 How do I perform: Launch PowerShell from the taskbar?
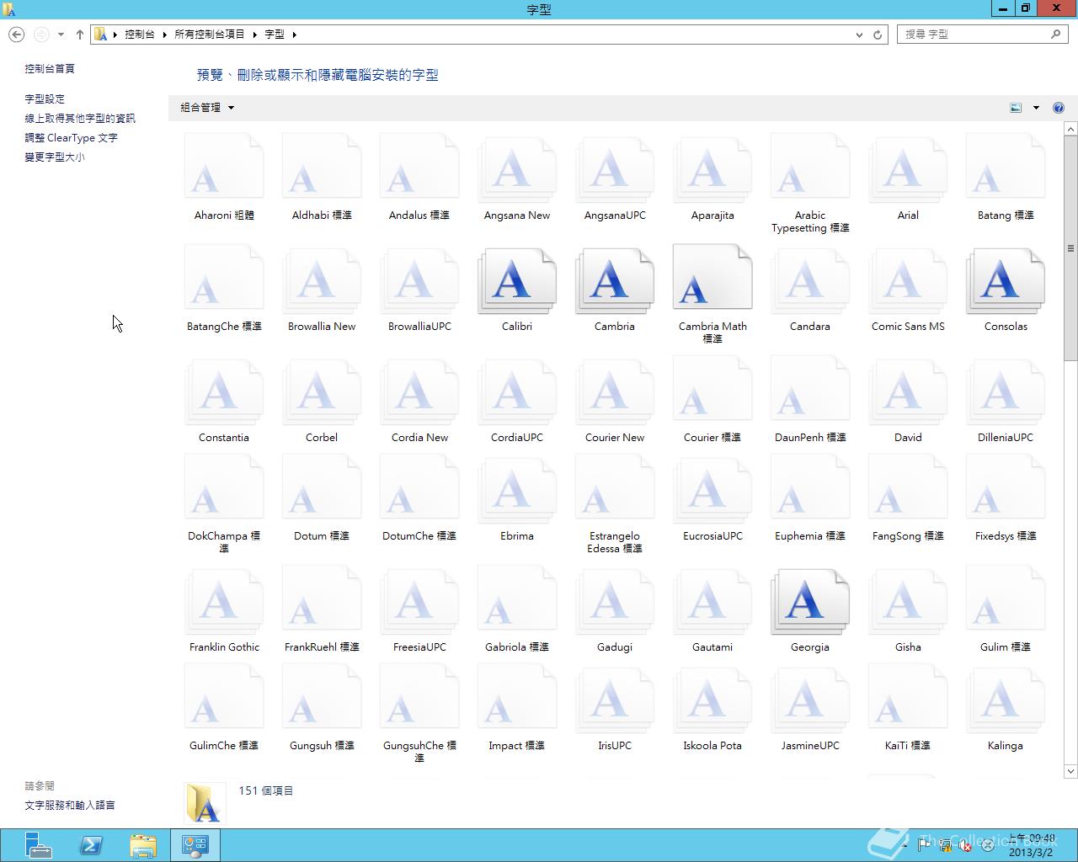click(x=91, y=845)
